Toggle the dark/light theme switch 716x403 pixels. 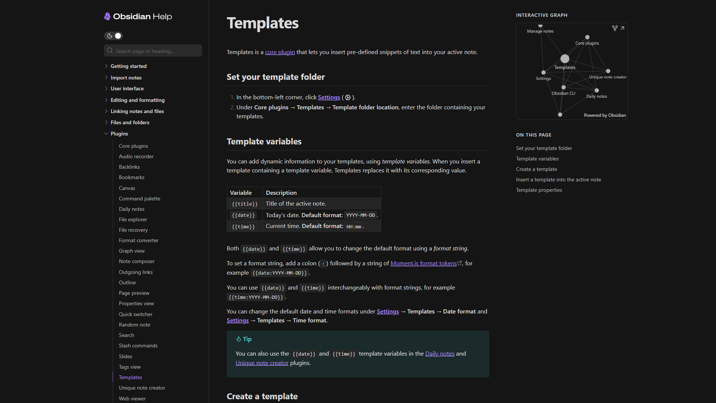click(x=113, y=36)
